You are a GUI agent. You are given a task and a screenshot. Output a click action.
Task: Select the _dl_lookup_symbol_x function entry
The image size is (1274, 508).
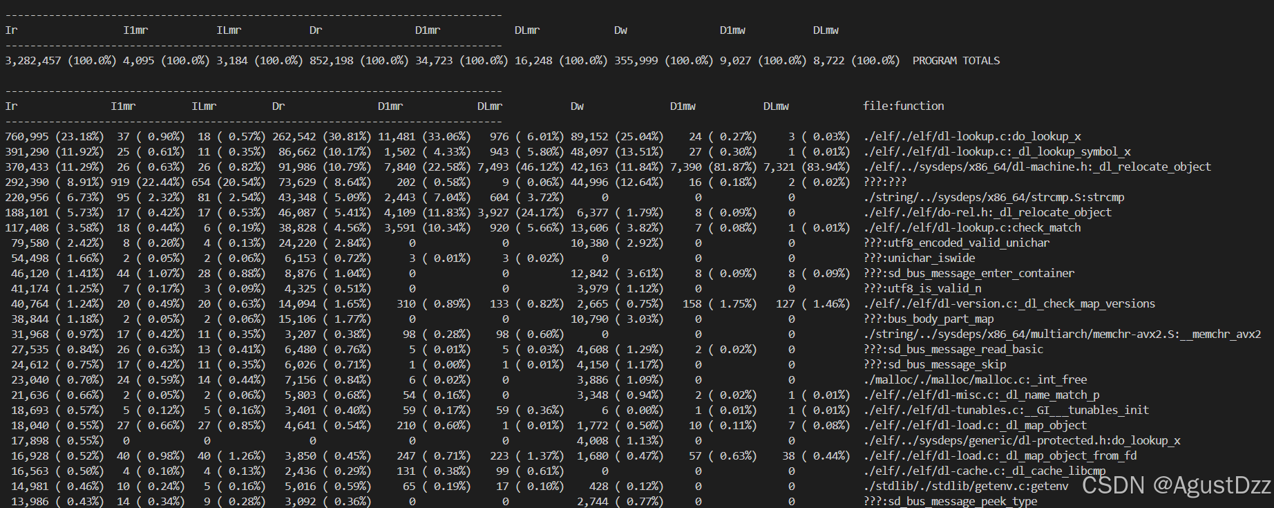click(x=997, y=152)
